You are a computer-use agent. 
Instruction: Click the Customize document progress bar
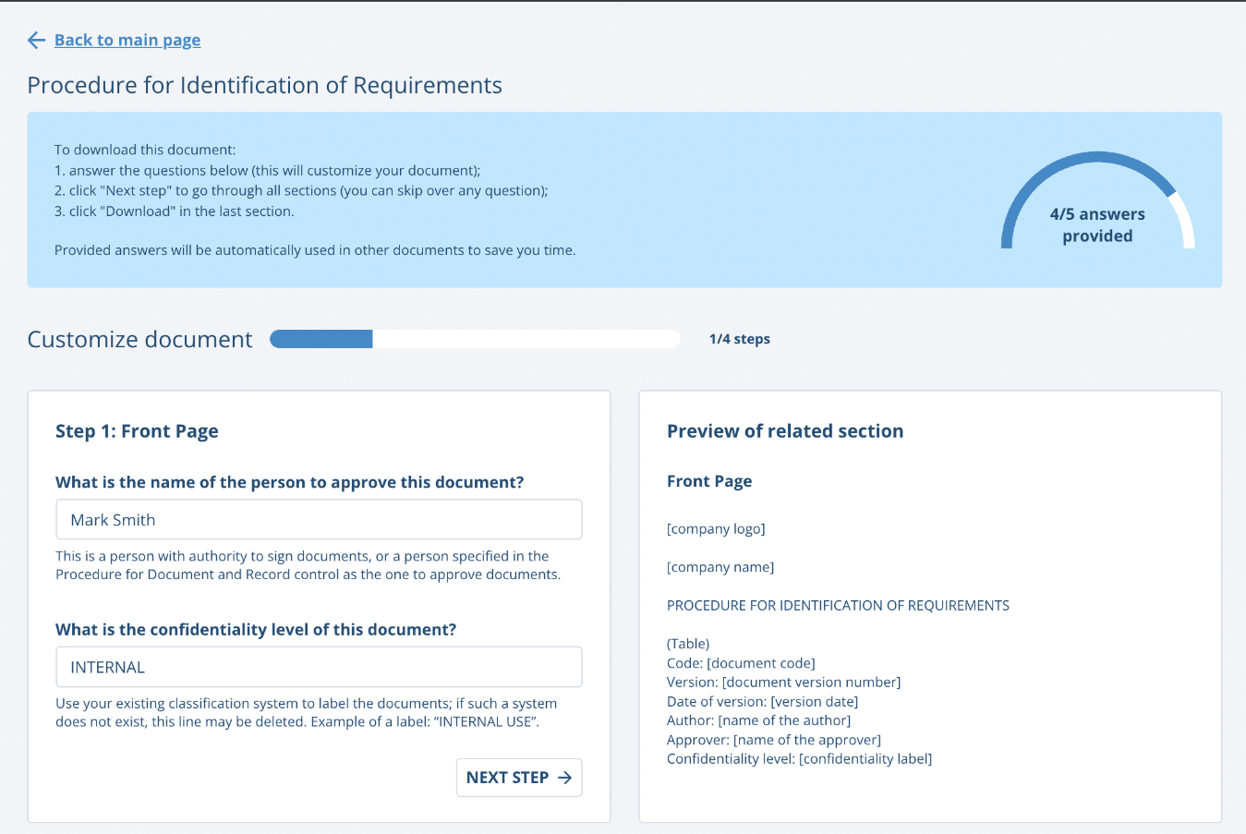click(x=474, y=339)
